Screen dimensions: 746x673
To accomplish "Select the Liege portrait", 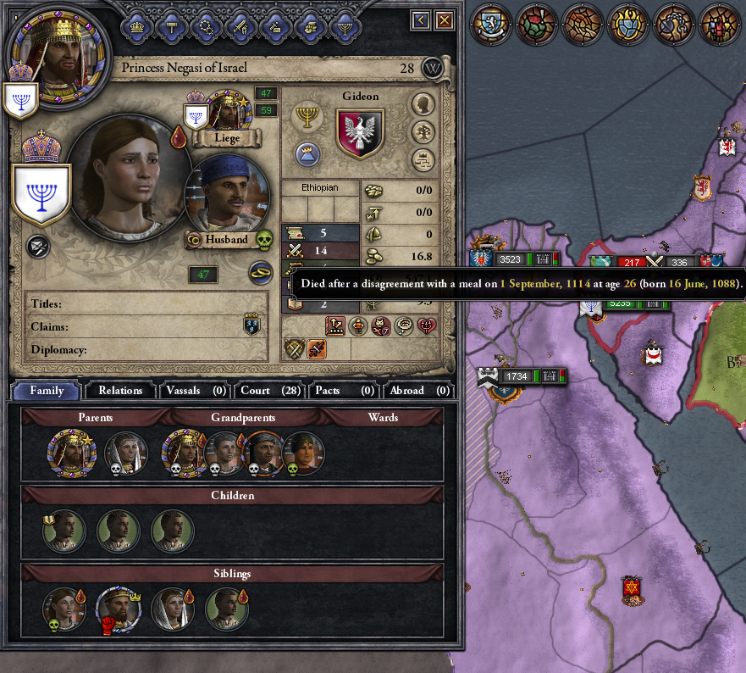I will pos(229,111).
